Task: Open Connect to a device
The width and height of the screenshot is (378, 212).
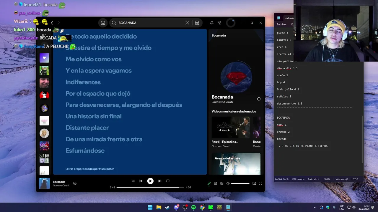Action: 221,183
